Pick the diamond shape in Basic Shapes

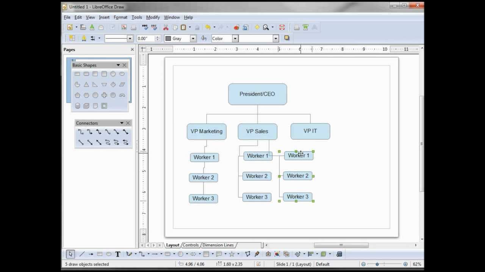[113, 85]
